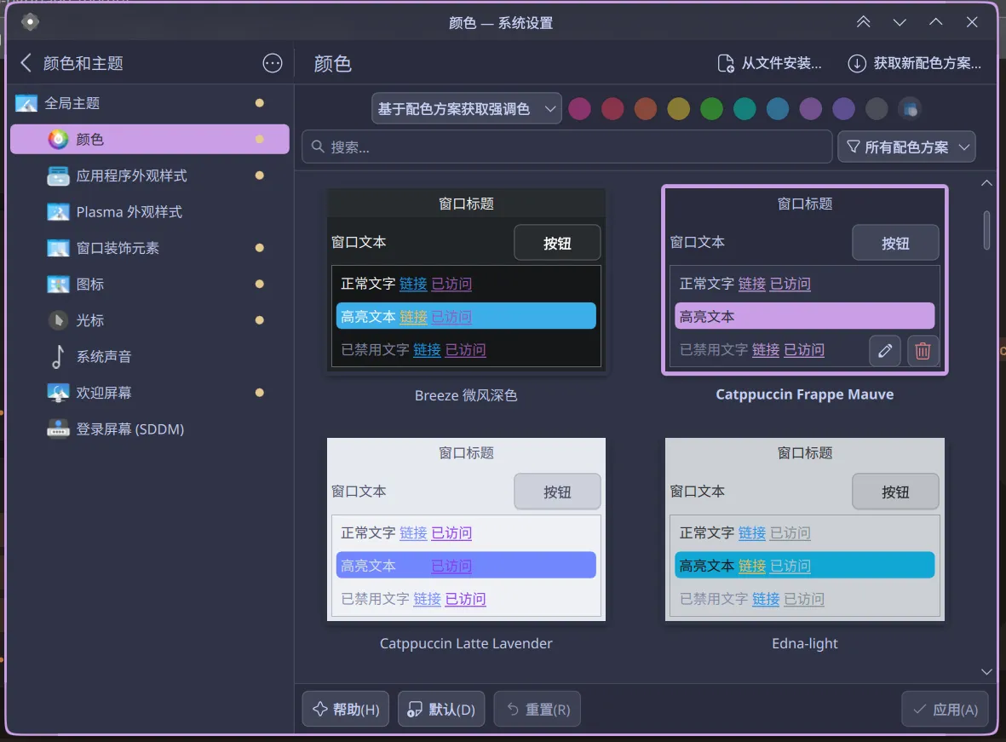Click the back arrow beside 颜色和主题
1006x742 pixels.
(x=26, y=63)
